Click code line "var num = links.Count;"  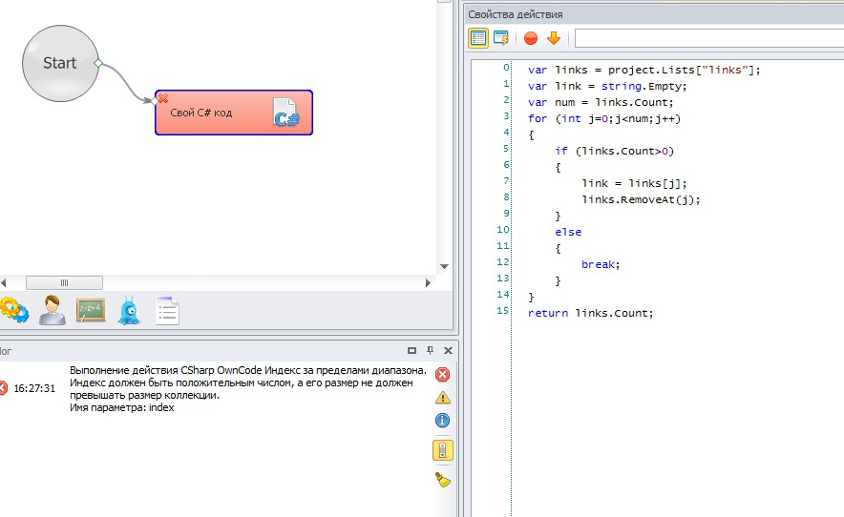click(x=601, y=102)
